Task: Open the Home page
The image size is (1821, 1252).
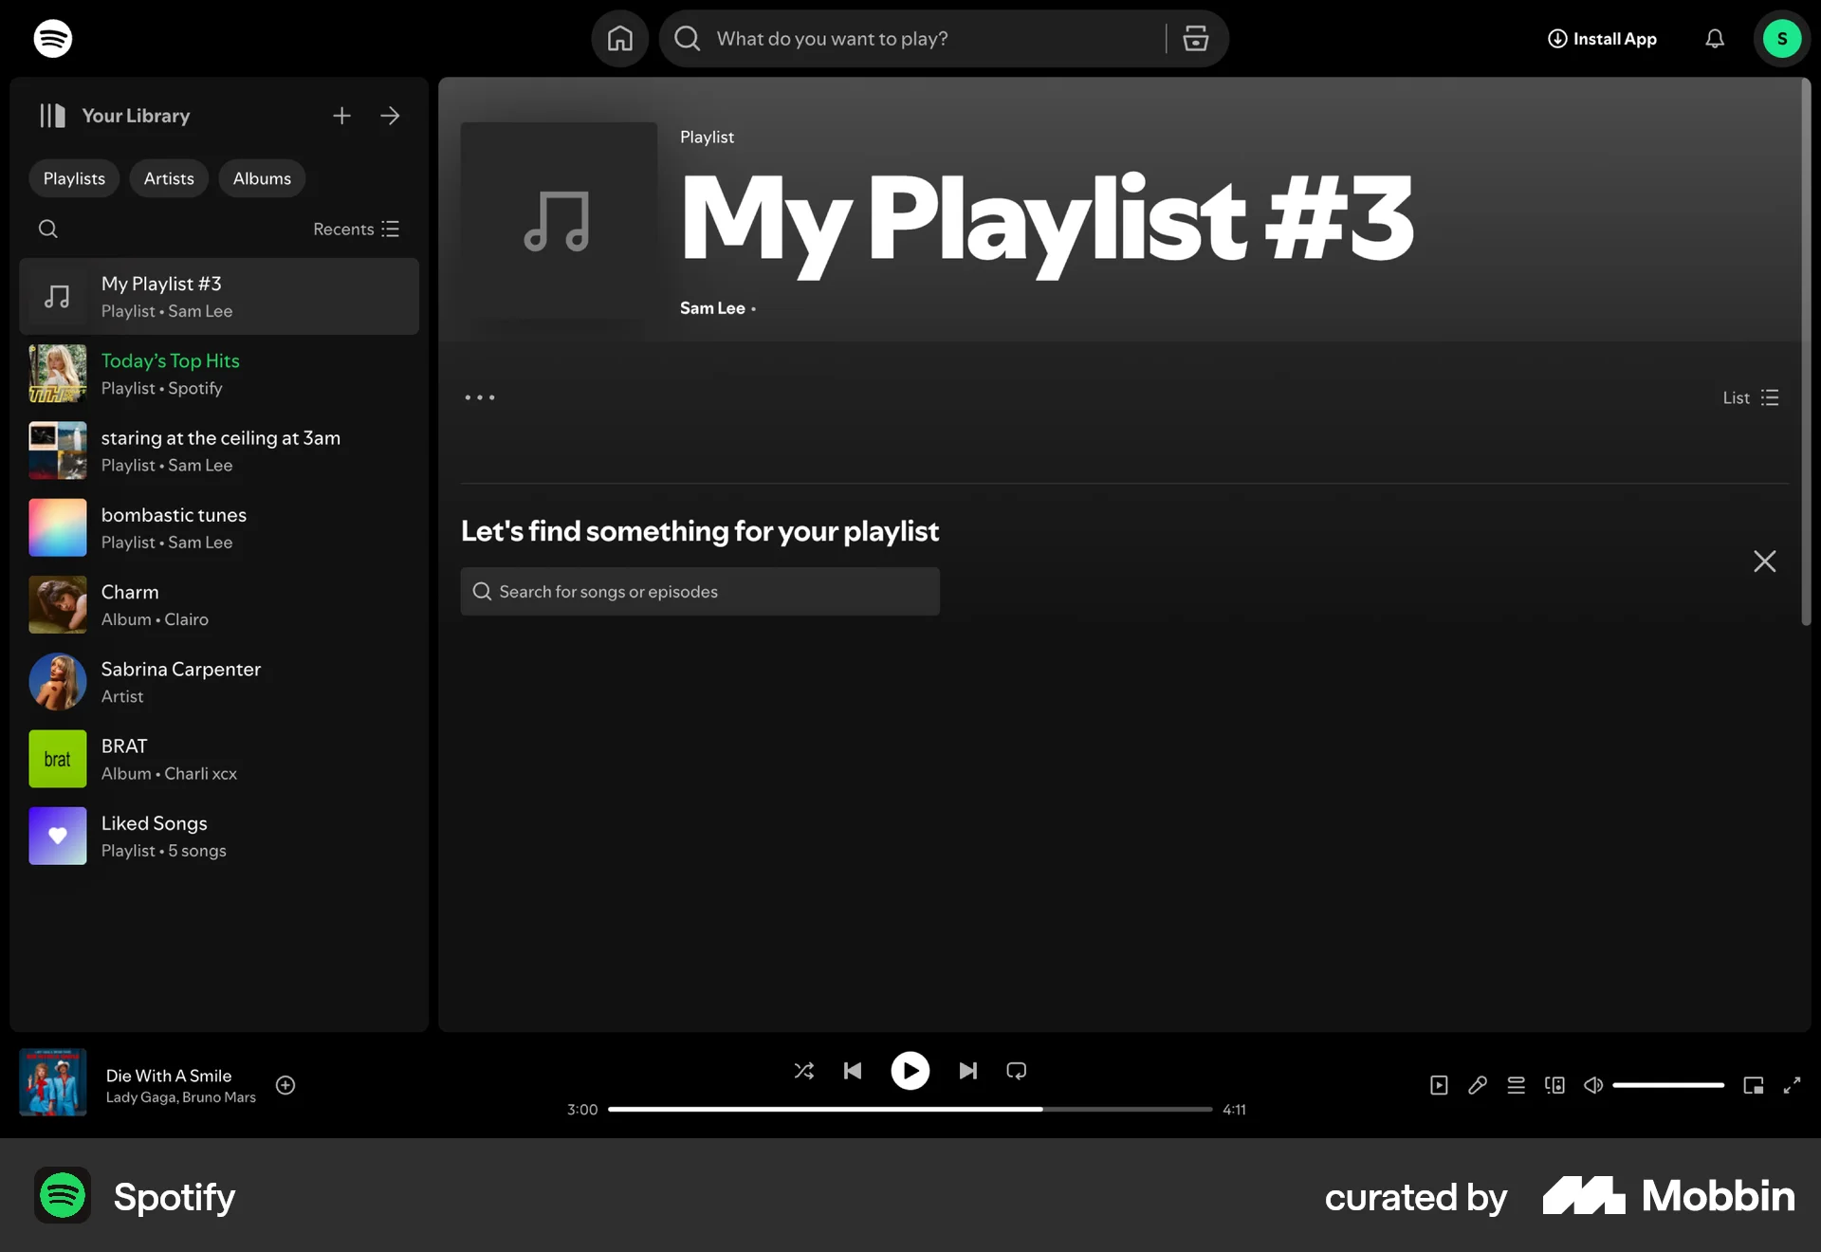Action: pyautogui.click(x=620, y=38)
